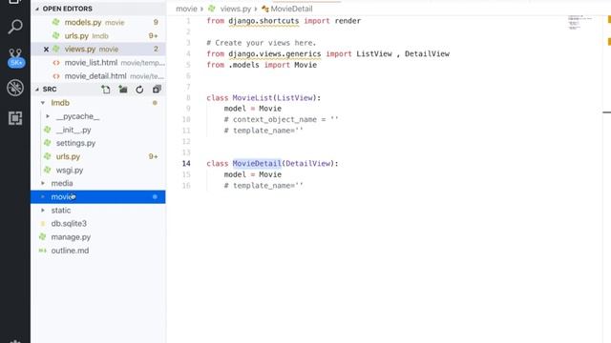Open urls.py imdb from Open Editors

point(98,36)
